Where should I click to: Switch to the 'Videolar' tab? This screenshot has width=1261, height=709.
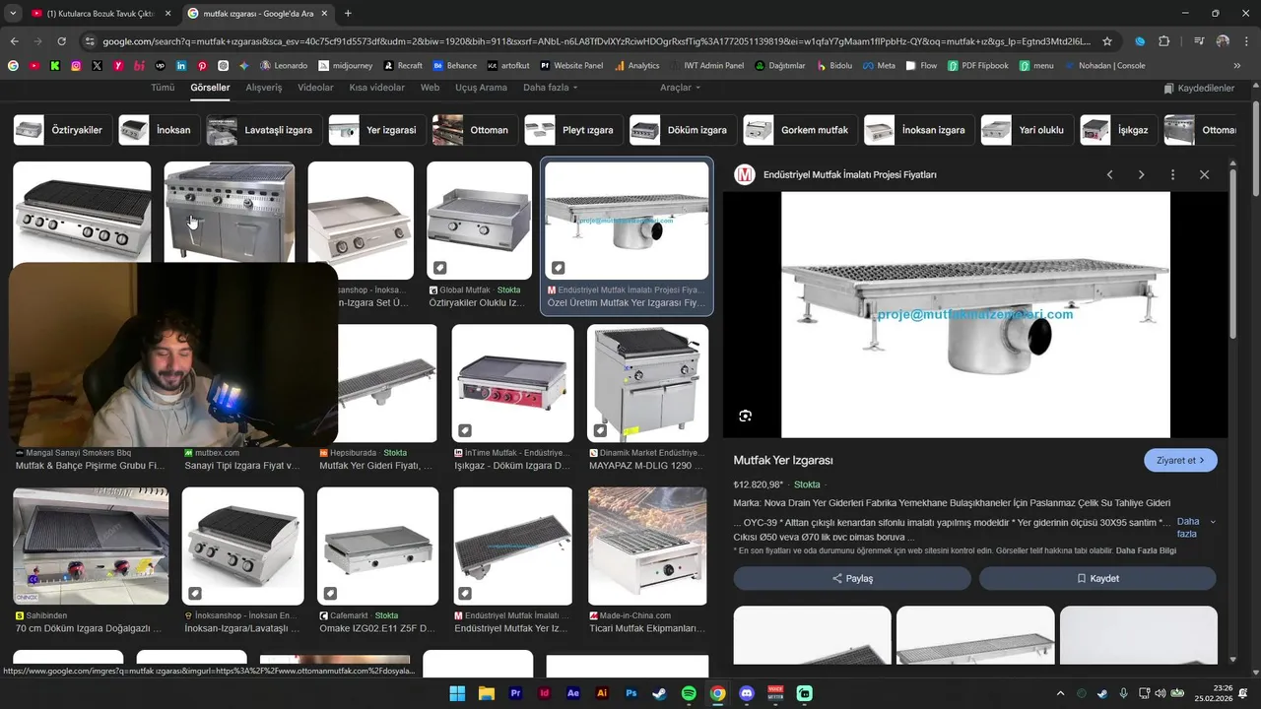point(315,88)
